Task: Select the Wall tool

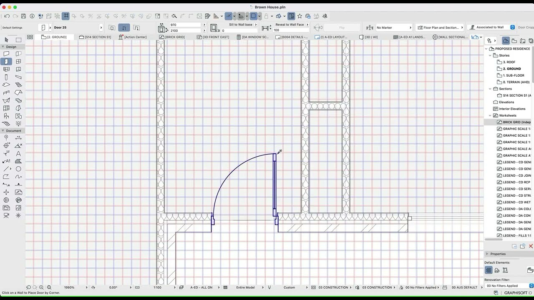Action: pos(6,54)
